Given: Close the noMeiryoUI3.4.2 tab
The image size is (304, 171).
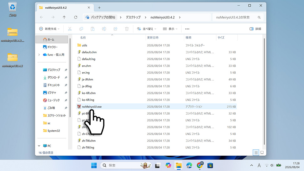Looking at the screenshot, I should [x=89, y=8].
